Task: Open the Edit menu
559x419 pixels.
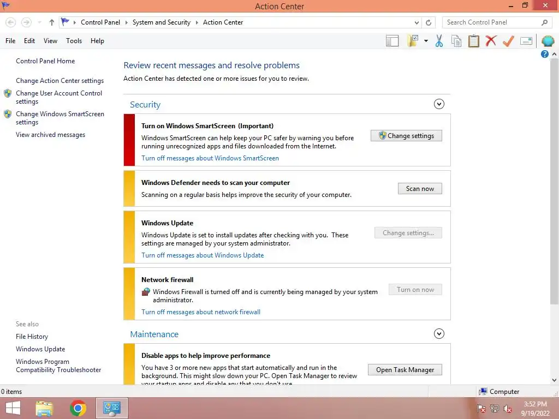Action: pyautogui.click(x=29, y=41)
